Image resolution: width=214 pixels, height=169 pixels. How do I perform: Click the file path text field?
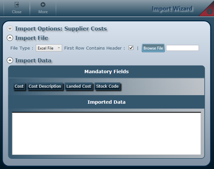coord(182,48)
